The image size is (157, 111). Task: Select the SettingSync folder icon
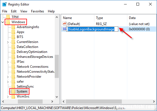(13, 86)
